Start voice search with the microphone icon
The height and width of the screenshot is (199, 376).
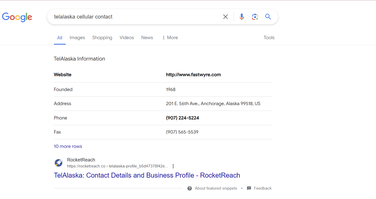click(x=241, y=16)
